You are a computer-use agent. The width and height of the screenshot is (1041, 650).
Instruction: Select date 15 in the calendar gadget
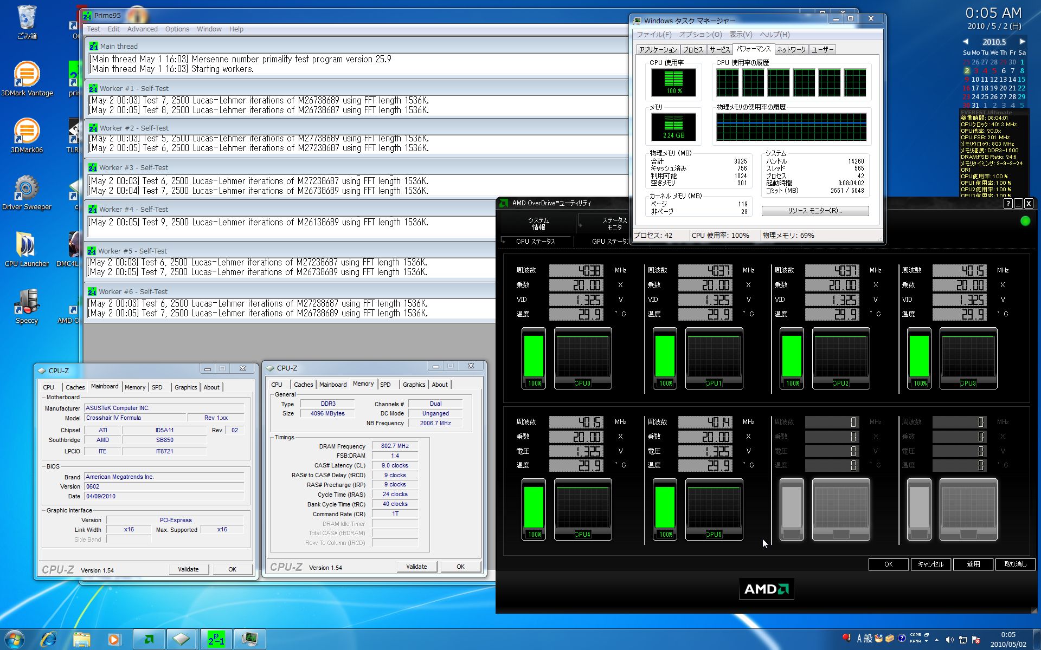click(1021, 80)
